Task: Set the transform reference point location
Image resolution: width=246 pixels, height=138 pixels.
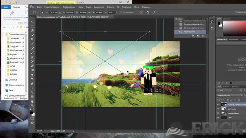Action: (42, 12)
